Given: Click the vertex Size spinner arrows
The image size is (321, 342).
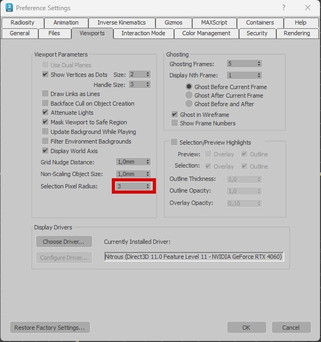Looking at the screenshot, I should pyautogui.click(x=147, y=74).
